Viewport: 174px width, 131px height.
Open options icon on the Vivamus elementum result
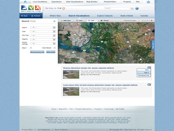(x=149, y=67)
